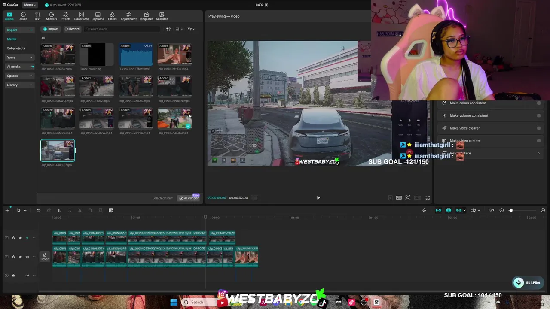Select Subprojects in left sidebar
Screen dimensions: 550x309
click(x=16, y=48)
